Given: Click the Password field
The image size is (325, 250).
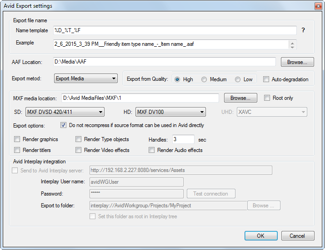Looking at the screenshot, I should (x=136, y=194).
